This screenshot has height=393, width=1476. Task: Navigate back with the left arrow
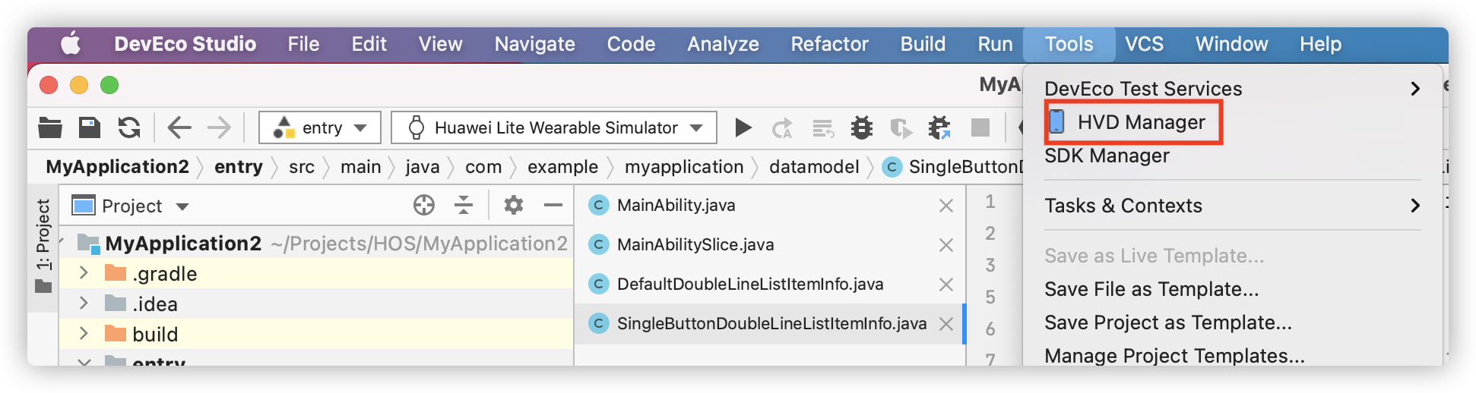pyautogui.click(x=179, y=127)
